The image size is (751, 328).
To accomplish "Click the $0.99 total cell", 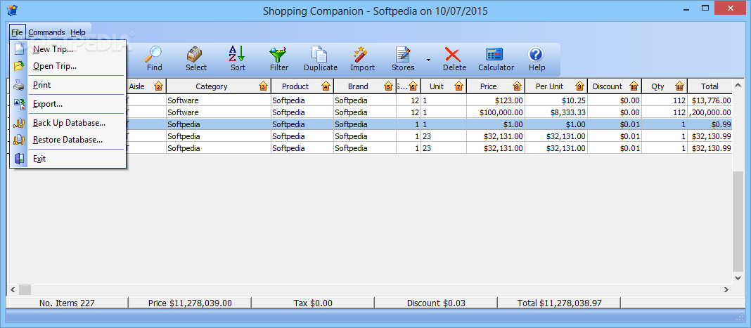I will pos(710,124).
